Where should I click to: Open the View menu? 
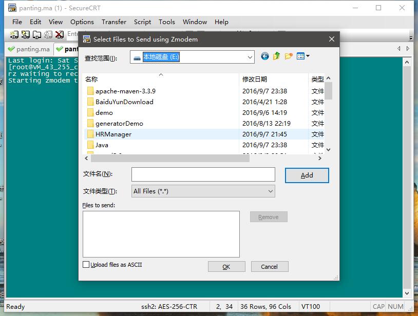point(55,22)
